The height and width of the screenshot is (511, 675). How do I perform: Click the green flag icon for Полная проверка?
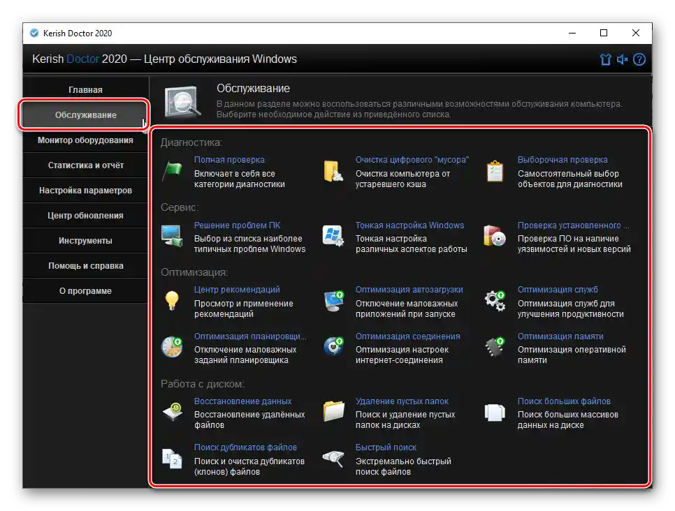[x=172, y=172]
